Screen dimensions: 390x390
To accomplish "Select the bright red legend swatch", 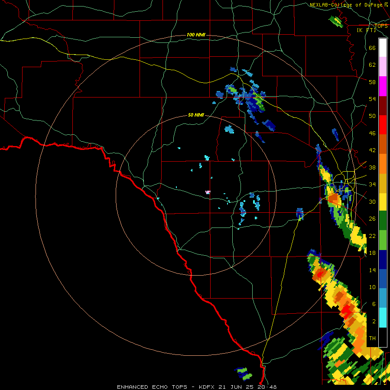I will tap(383, 125).
